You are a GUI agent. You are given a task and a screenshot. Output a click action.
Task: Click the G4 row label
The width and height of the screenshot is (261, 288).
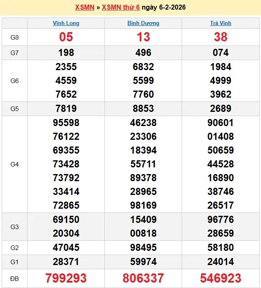pyautogui.click(x=15, y=164)
